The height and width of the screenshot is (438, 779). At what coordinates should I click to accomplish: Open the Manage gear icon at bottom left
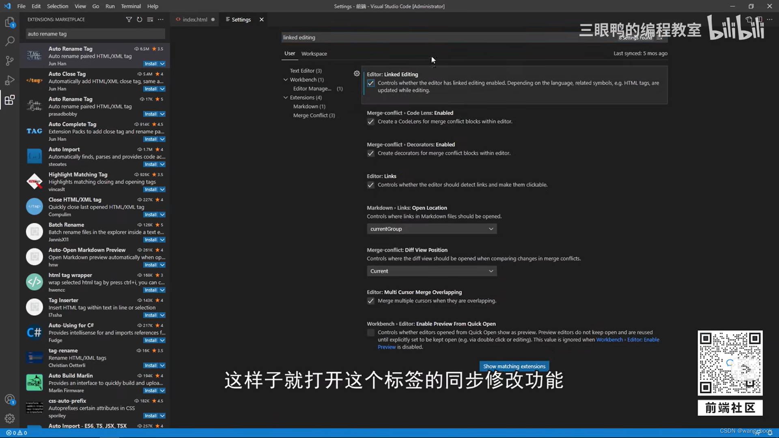(x=10, y=419)
